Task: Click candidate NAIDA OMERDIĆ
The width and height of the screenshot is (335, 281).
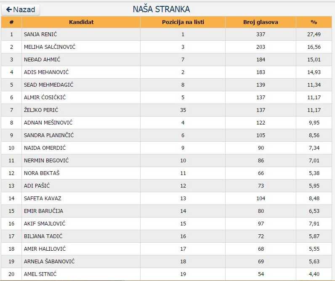Action: coord(45,148)
